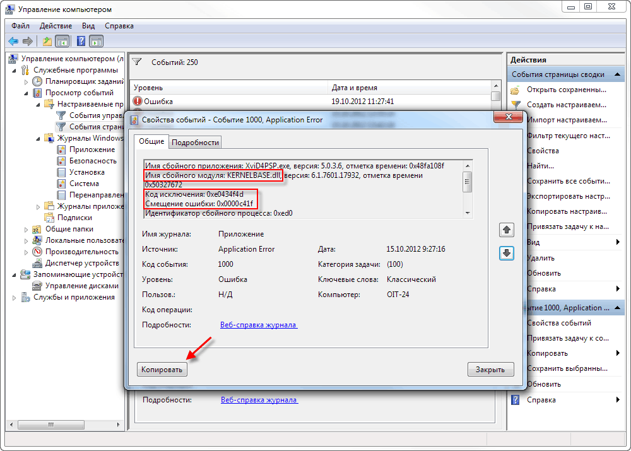
Task: Sort by the Дата и время column header
Action: coord(353,88)
